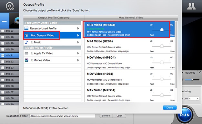The height and width of the screenshot is (124, 202).
Task: Click the profile list vertical scrollbar
Action: coord(176,55)
